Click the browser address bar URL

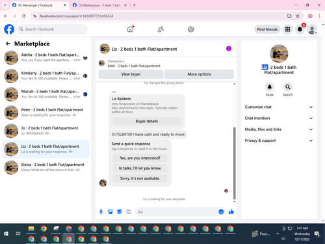76,16
